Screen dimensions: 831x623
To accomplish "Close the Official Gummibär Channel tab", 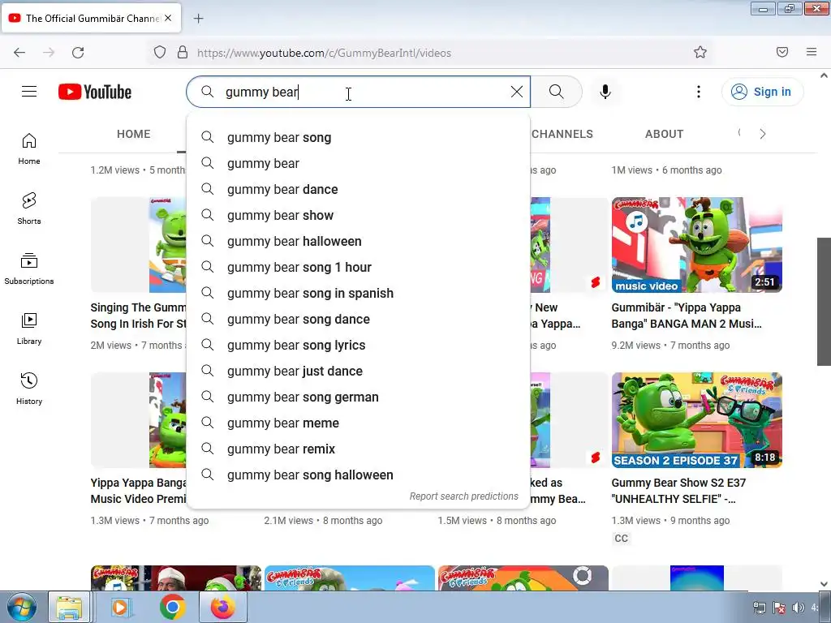I will pyautogui.click(x=168, y=18).
